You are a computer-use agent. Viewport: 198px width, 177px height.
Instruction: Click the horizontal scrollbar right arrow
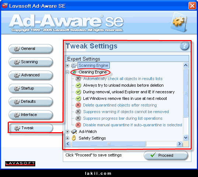click(179, 144)
